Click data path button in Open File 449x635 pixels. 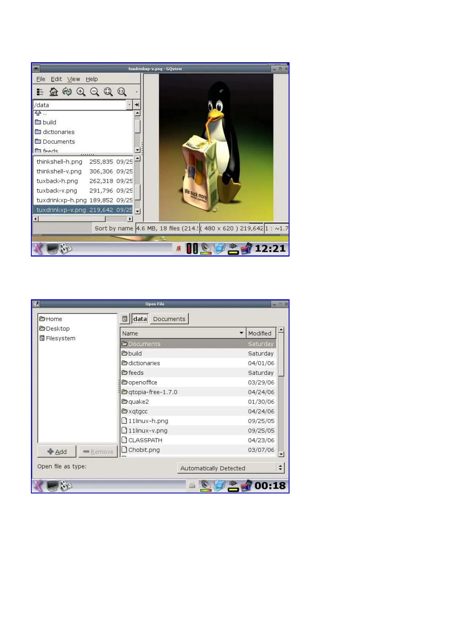140,319
